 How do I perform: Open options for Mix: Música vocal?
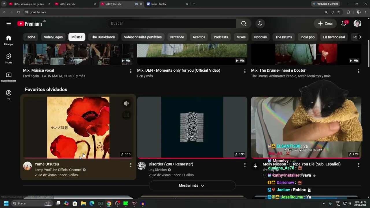point(131,71)
